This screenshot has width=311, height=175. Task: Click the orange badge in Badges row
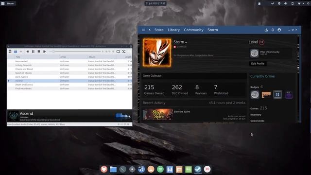point(266,95)
